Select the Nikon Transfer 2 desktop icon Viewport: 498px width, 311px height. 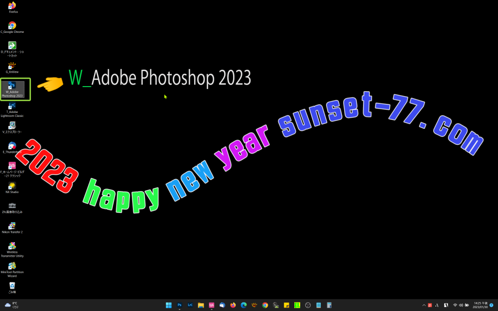coord(12,228)
